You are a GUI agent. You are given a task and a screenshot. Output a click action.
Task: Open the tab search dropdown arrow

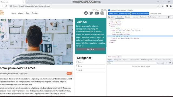pos(158,2)
